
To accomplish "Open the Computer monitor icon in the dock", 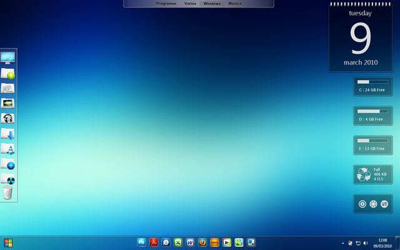I will [7, 58].
